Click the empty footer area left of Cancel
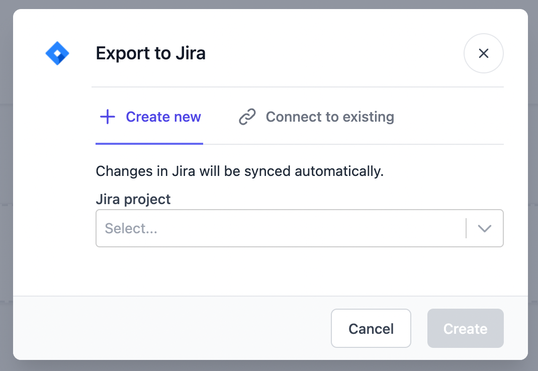Image resolution: width=538 pixels, height=371 pixels. point(171,328)
